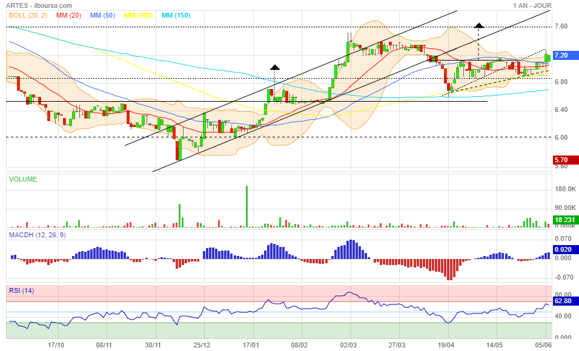Click the 19/04 date axis label
The width and height of the screenshot is (579, 351).
click(x=446, y=345)
